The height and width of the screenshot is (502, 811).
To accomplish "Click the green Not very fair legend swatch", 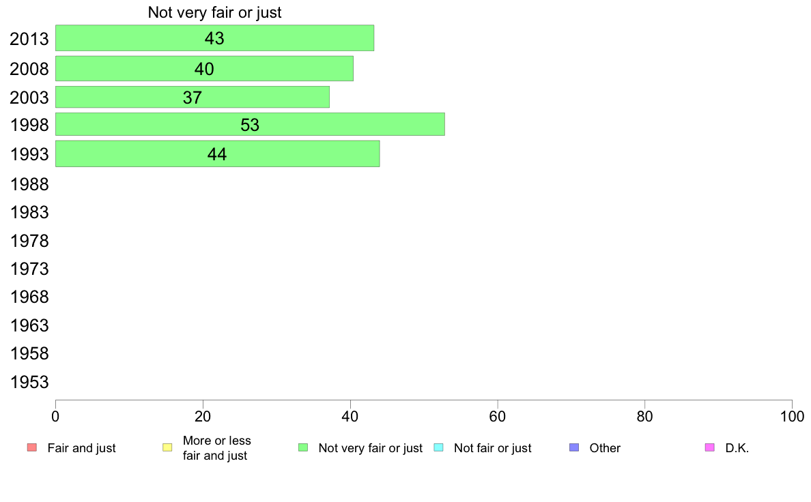I will click(x=303, y=447).
